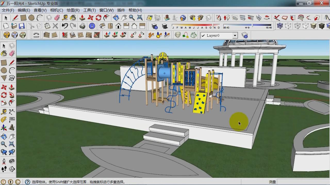Click the shadow time-of-day slider handle
330x185 pixels.
click(252, 25)
